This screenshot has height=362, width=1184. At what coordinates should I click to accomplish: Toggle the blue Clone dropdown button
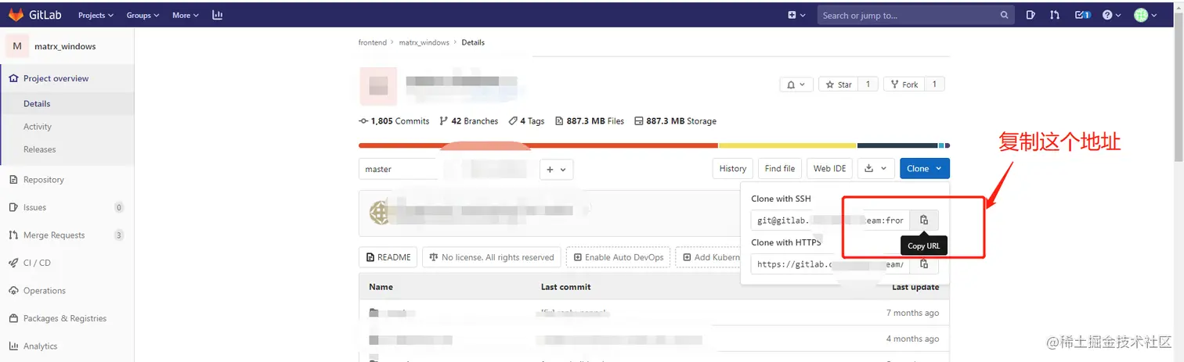click(925, 168)
